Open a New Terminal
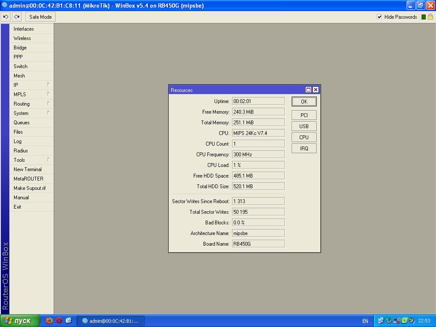Image resolution: width=436 pixels, height=327 pixels. (x=31, y=169)
